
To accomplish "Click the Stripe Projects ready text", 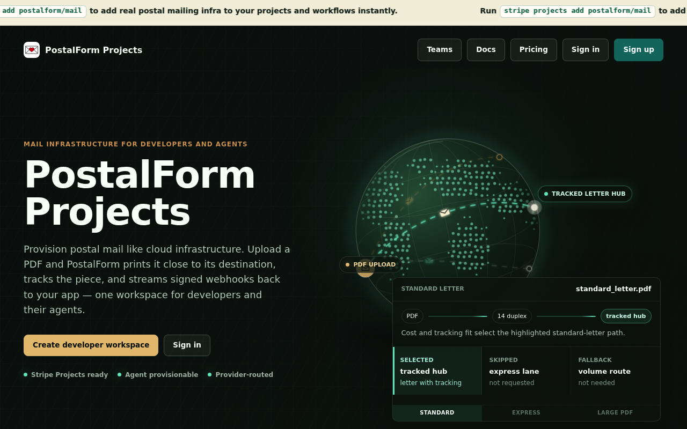I will click(x=69, y=375).
